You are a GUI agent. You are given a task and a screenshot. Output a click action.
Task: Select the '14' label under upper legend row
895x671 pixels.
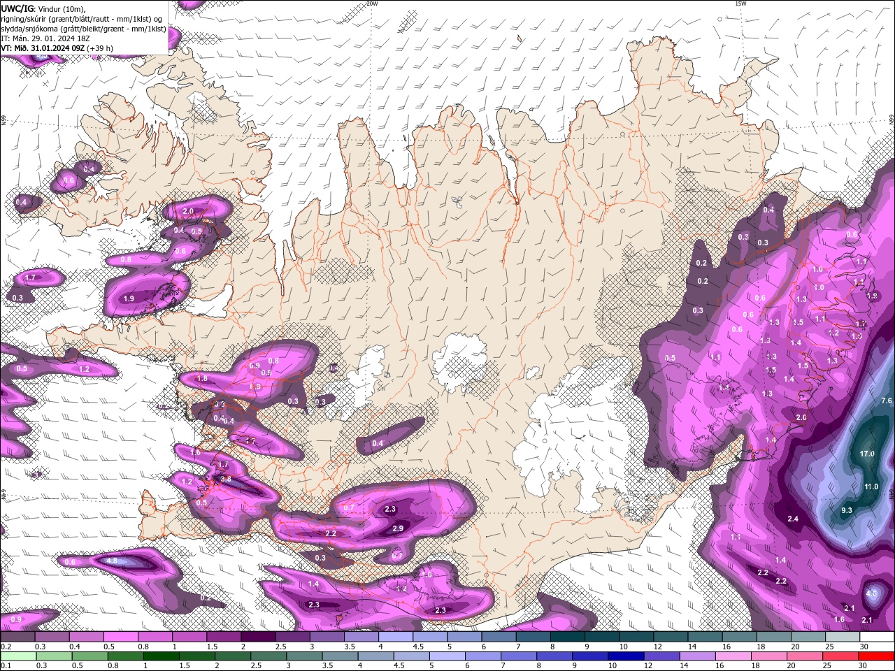tap(692, 647)
